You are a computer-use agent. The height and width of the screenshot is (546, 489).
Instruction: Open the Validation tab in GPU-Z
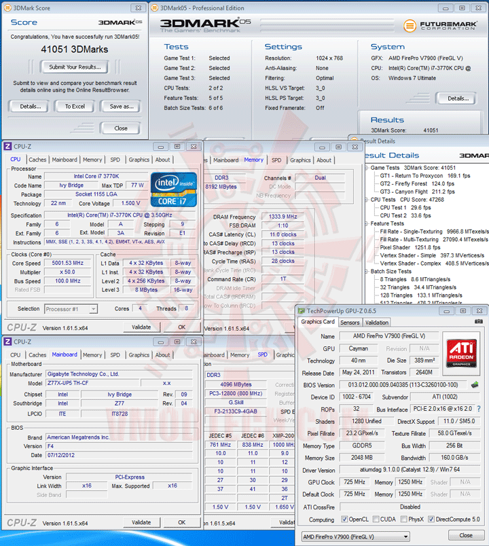click(376, 323)
